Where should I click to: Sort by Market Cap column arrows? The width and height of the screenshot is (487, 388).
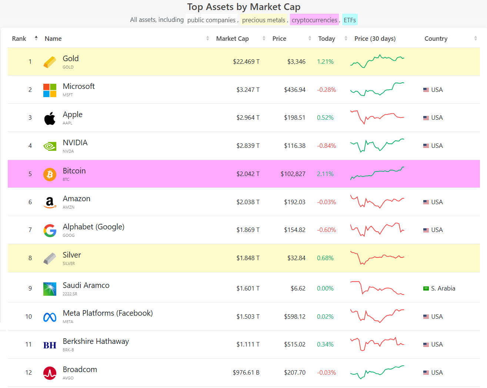tap(264, 39)
